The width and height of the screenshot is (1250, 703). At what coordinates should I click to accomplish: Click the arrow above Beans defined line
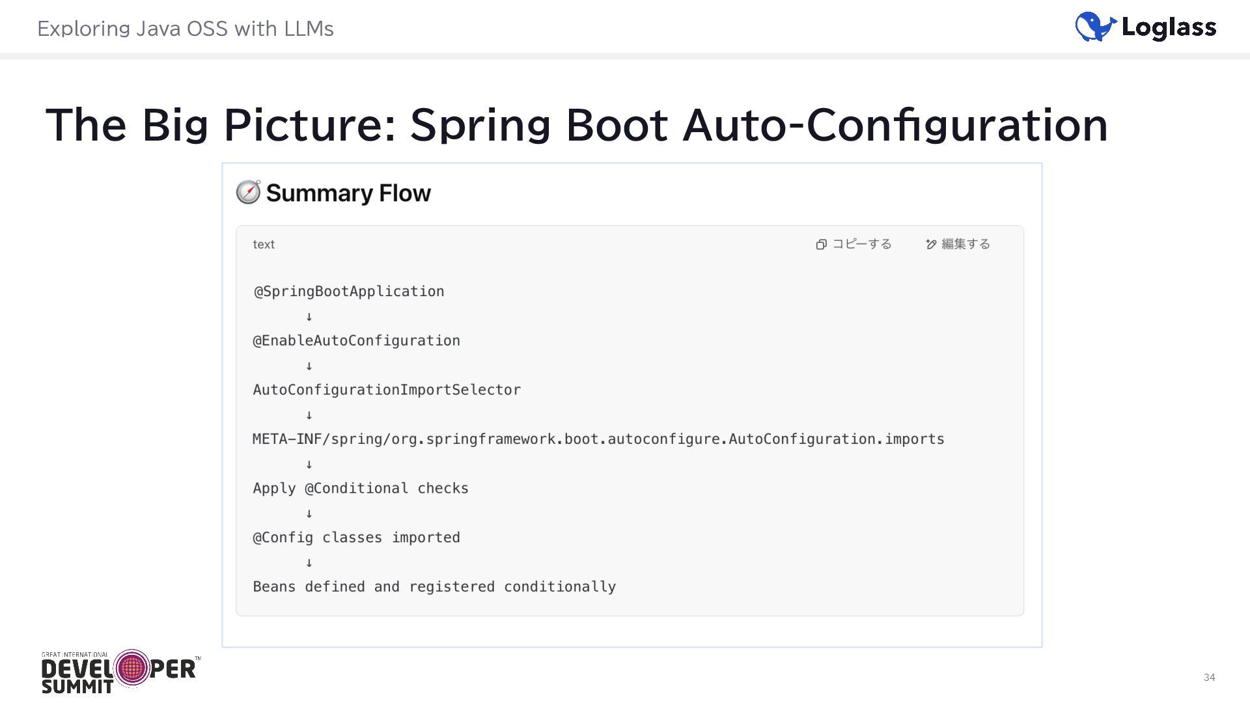[309, 563]
